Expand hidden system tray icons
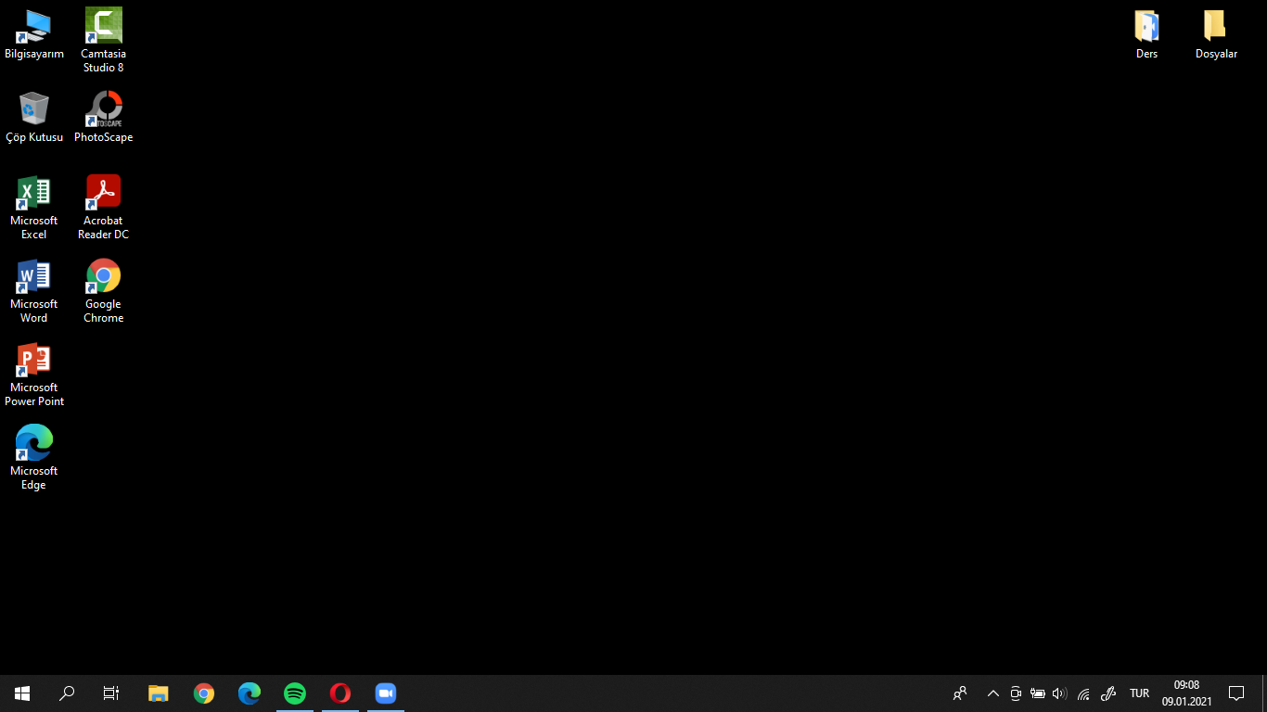The image size is (1267, 712). 992,693
